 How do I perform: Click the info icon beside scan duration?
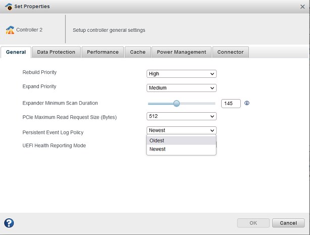coord(247,103)
